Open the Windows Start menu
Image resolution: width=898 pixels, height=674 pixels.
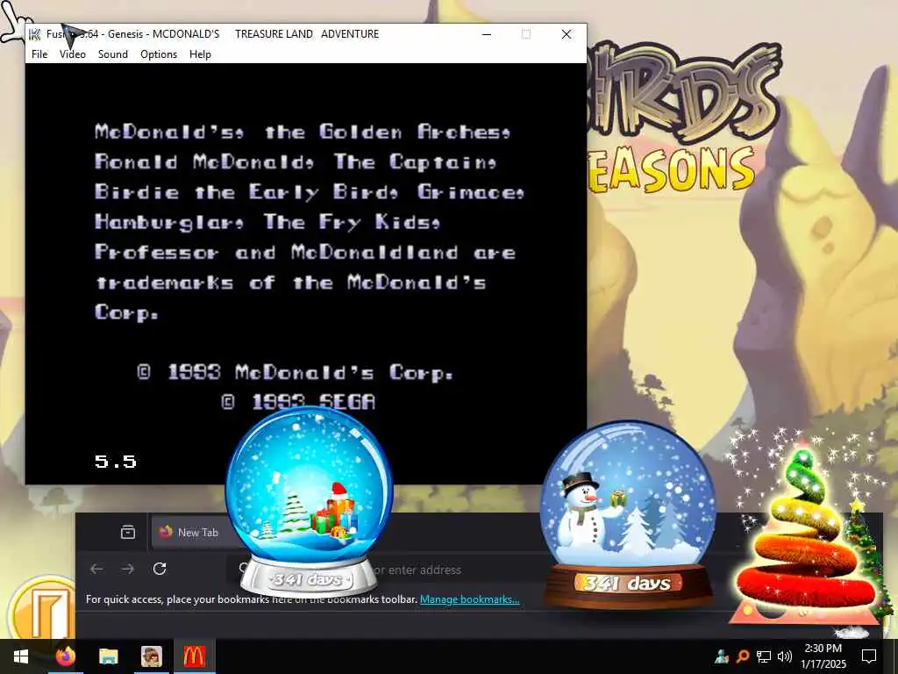coord(21,656)
